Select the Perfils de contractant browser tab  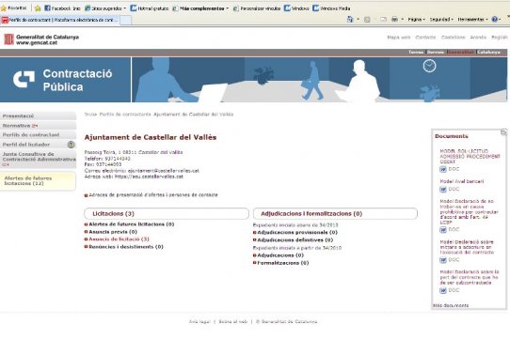click(60, 20)
